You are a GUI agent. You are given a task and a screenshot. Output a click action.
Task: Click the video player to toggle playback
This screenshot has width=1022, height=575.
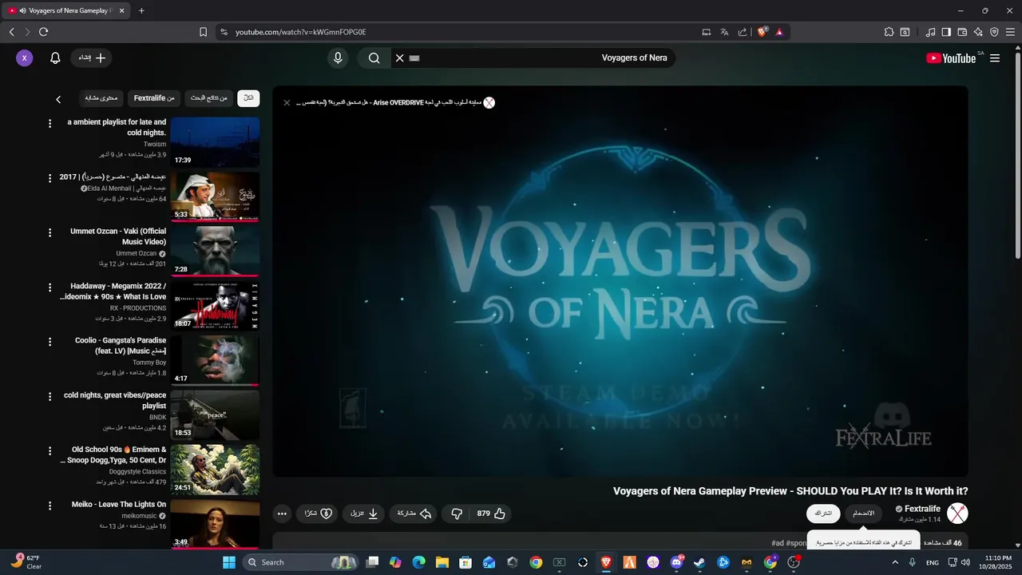tap(620, 281)
